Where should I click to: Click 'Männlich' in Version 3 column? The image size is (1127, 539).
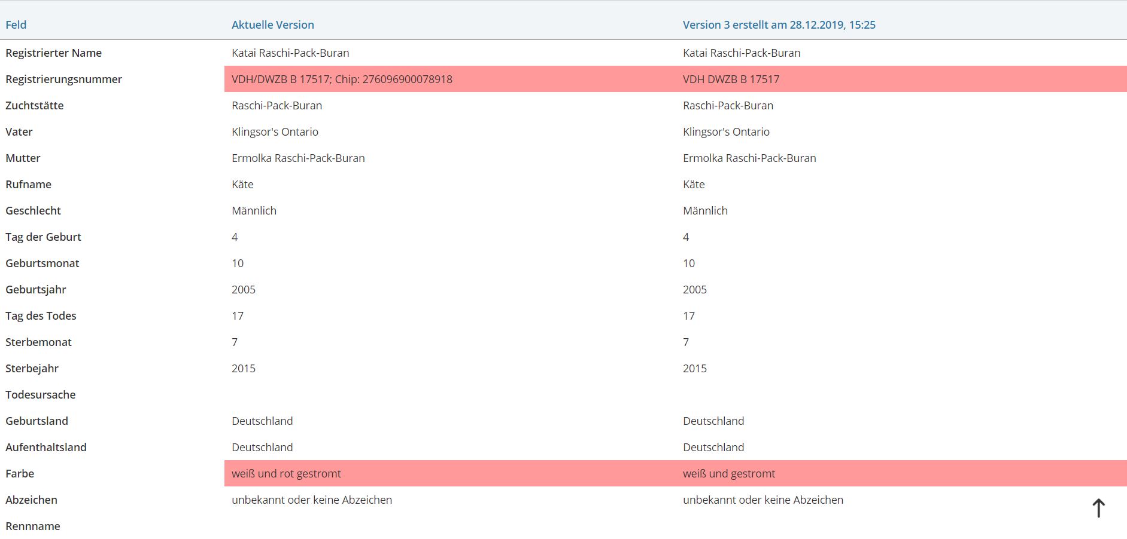[x=705, y=210]
